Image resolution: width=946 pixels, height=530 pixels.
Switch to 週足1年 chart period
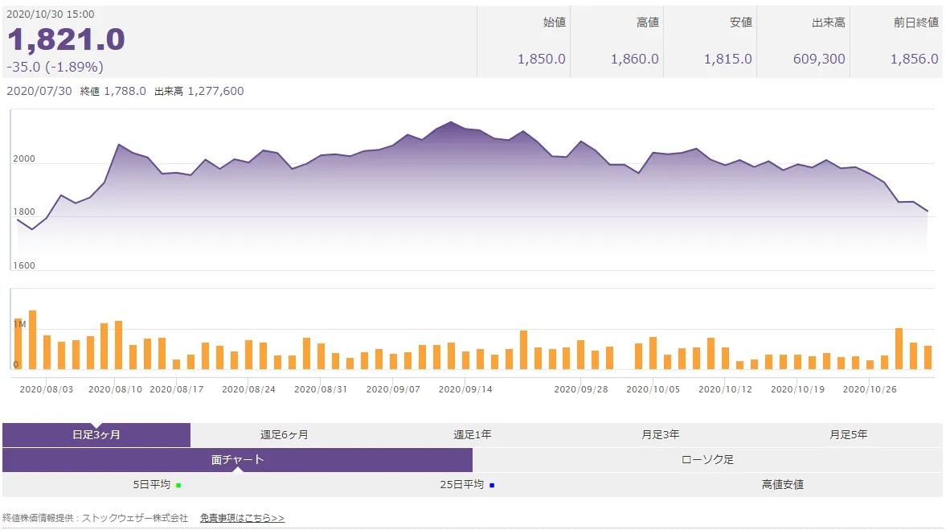point(472,435)
